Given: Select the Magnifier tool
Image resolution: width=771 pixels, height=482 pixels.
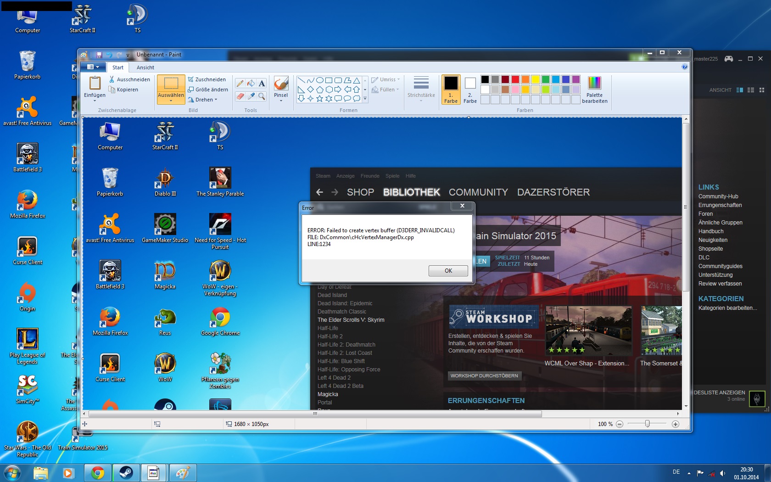Looking at the screenshot, I should [x=262, y=96].
